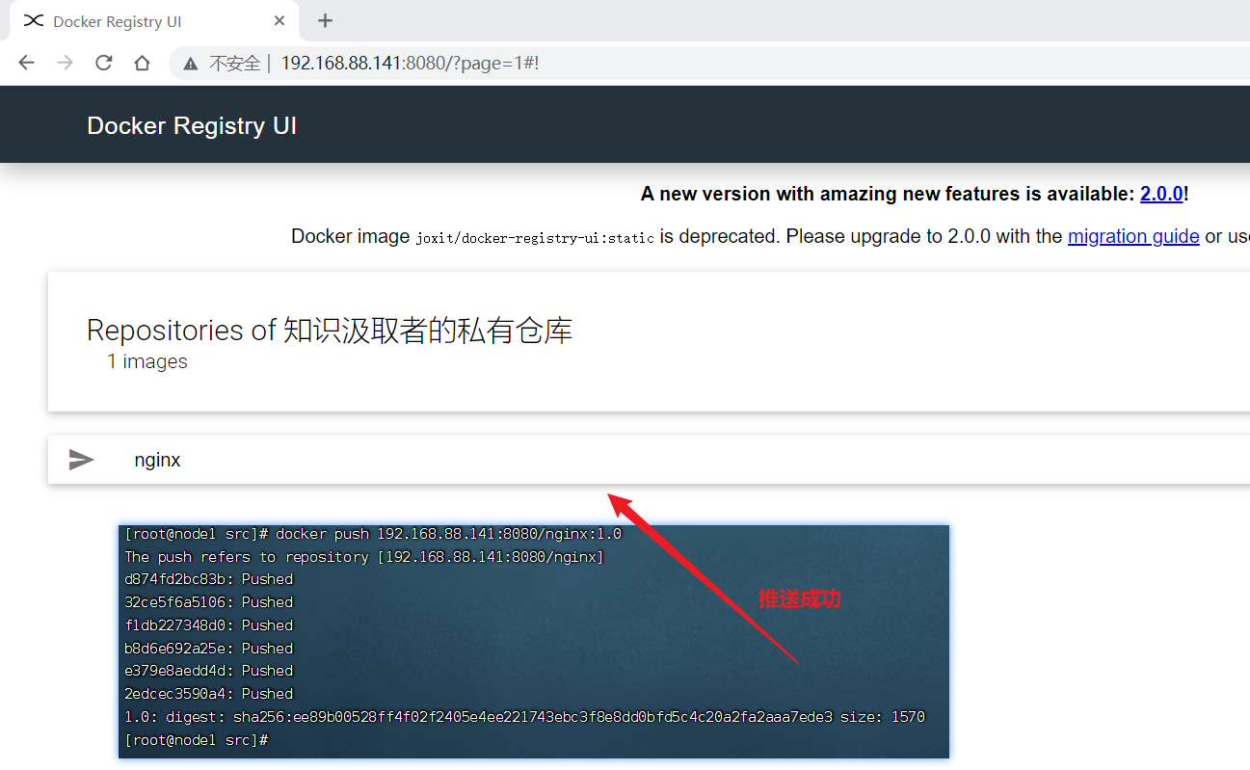
Task: Click the send icon beside nginx
Action: [x=82, y=460]
